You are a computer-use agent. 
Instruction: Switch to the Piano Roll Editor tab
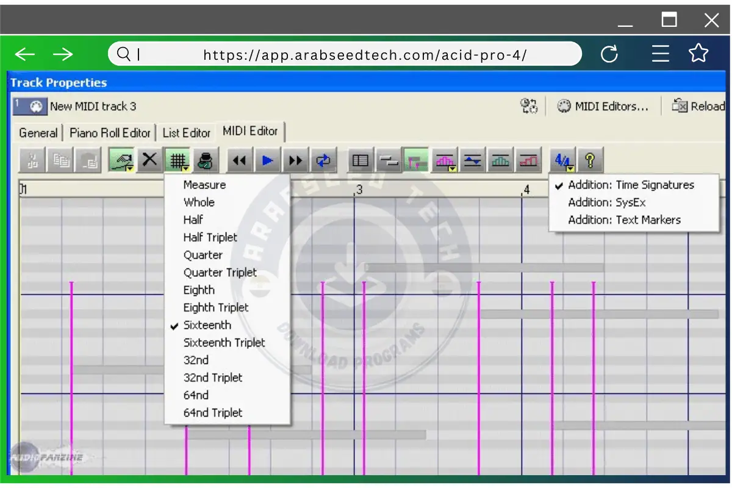coord(110,133)
